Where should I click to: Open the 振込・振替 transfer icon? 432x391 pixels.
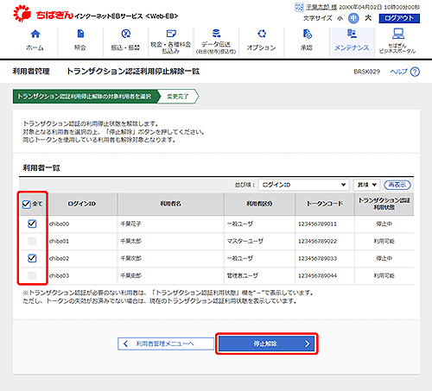126,34
